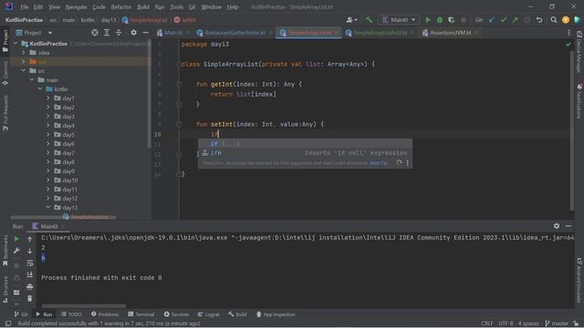
Task: Click '4 spaces' indent setting
Action: click(x=528, y=323)
